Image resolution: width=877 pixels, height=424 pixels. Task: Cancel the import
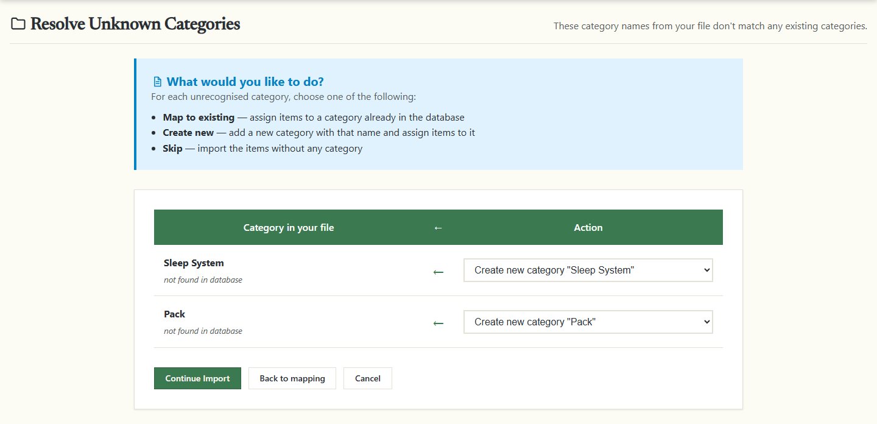pos(368,378)
